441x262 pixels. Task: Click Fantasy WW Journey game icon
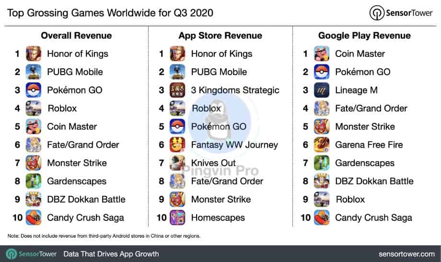tap(177, 145)
